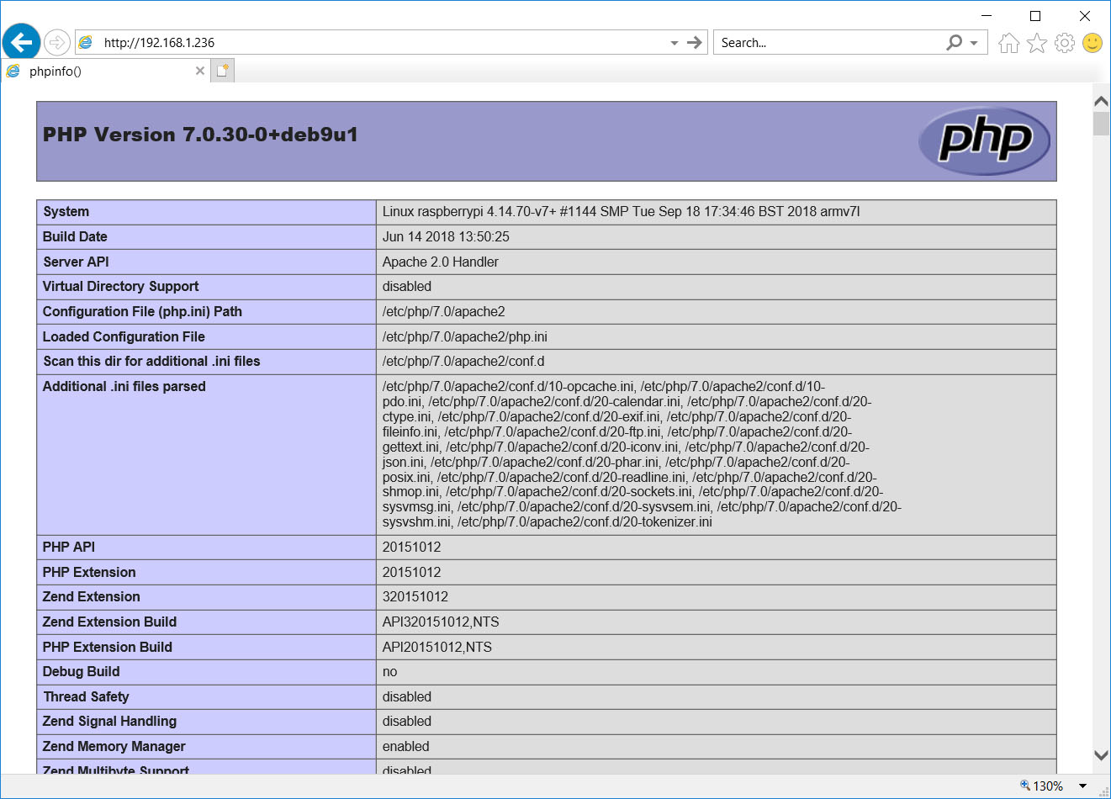Viewport: 1111px width, 799px height.
Task: Click the Loaded Configuration File label
Action: click(x=124, y=337)
